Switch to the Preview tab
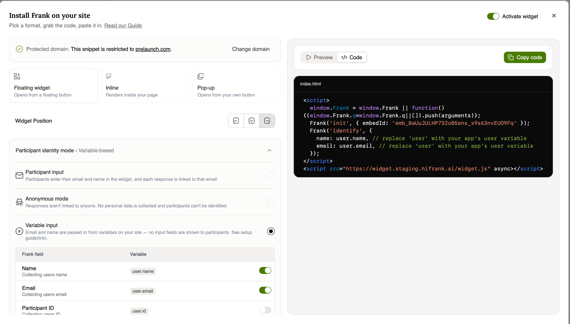Image resolution: width=570 pixels, height=324 pixels. [x=319, y=58]
